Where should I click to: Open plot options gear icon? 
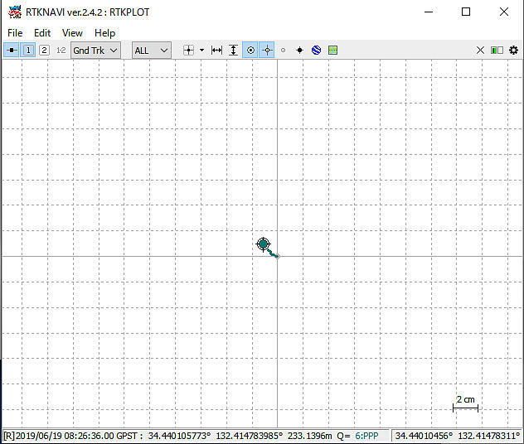(513, 51)
